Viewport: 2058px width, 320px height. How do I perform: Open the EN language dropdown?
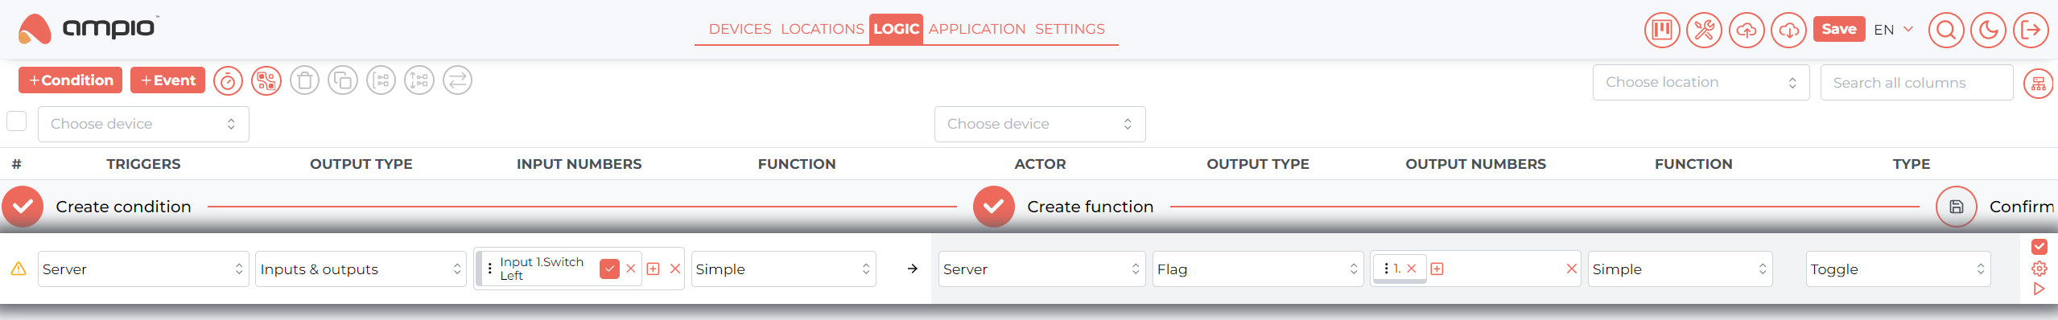click(1893, 30)
